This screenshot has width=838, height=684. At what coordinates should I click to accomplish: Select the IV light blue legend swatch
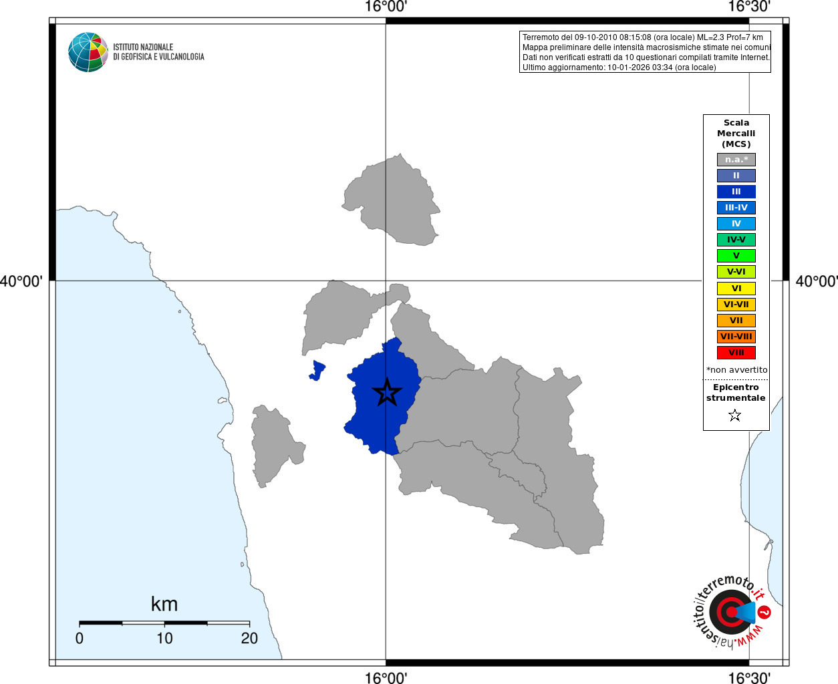[x=736, y=224]
